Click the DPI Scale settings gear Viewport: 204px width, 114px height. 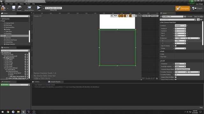pos(157,79)
